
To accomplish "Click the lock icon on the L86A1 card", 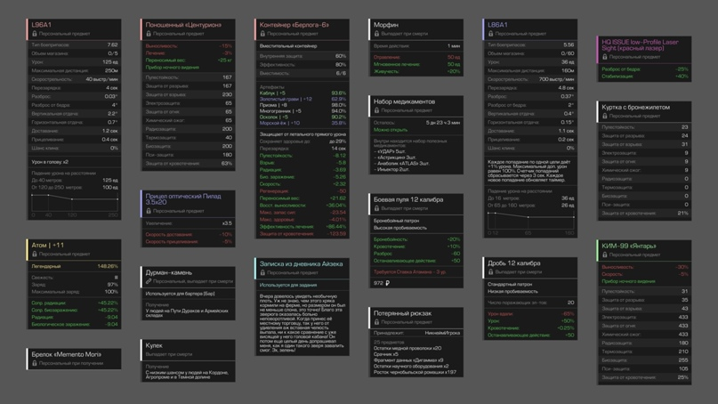I will (x=490, y=34).
